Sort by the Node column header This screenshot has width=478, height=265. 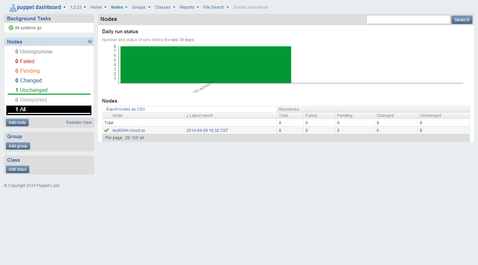[x=118, y=116]
